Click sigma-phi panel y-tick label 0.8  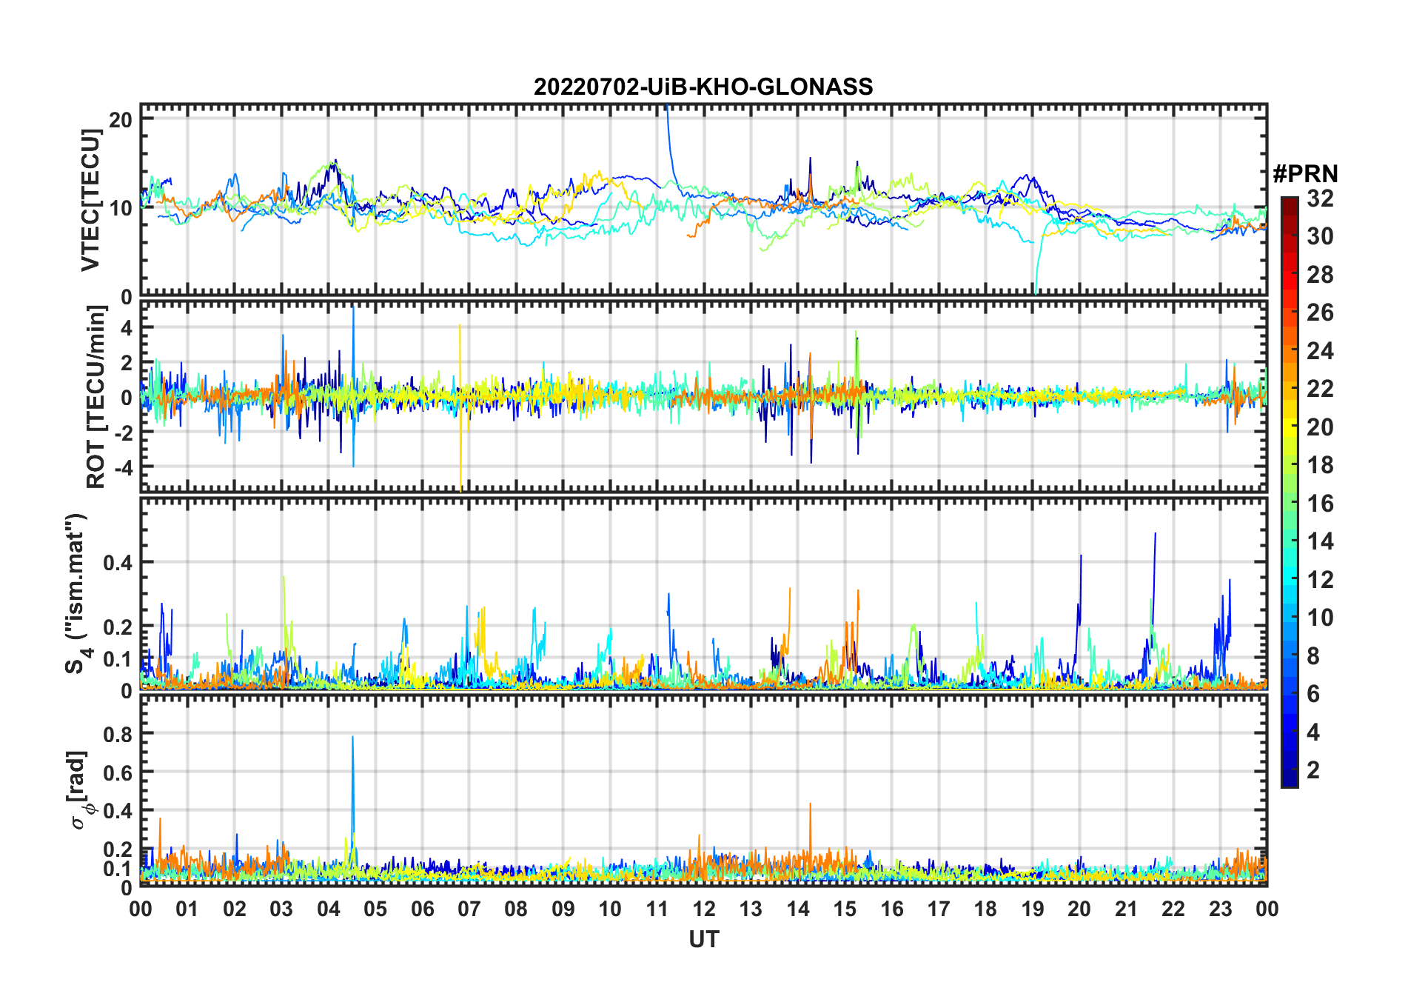pyautogui.click(x=117, y=734)
